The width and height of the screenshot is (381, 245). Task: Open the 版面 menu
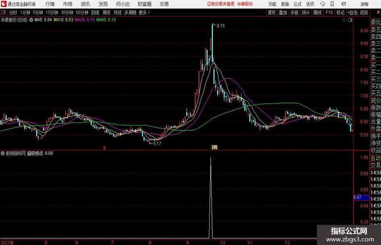point(285,4)
